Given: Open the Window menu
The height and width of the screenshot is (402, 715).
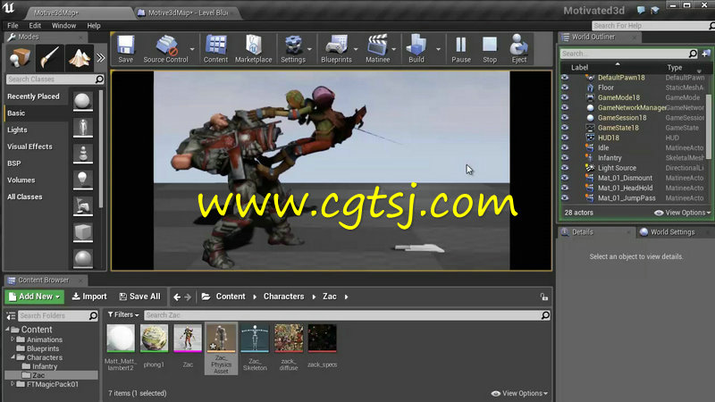Looking at the screenshot, I should pyautogui.click(x=63, y=26).
